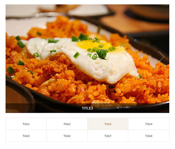Show the slide for Title8
175x149 pixels.
(149, 136)
